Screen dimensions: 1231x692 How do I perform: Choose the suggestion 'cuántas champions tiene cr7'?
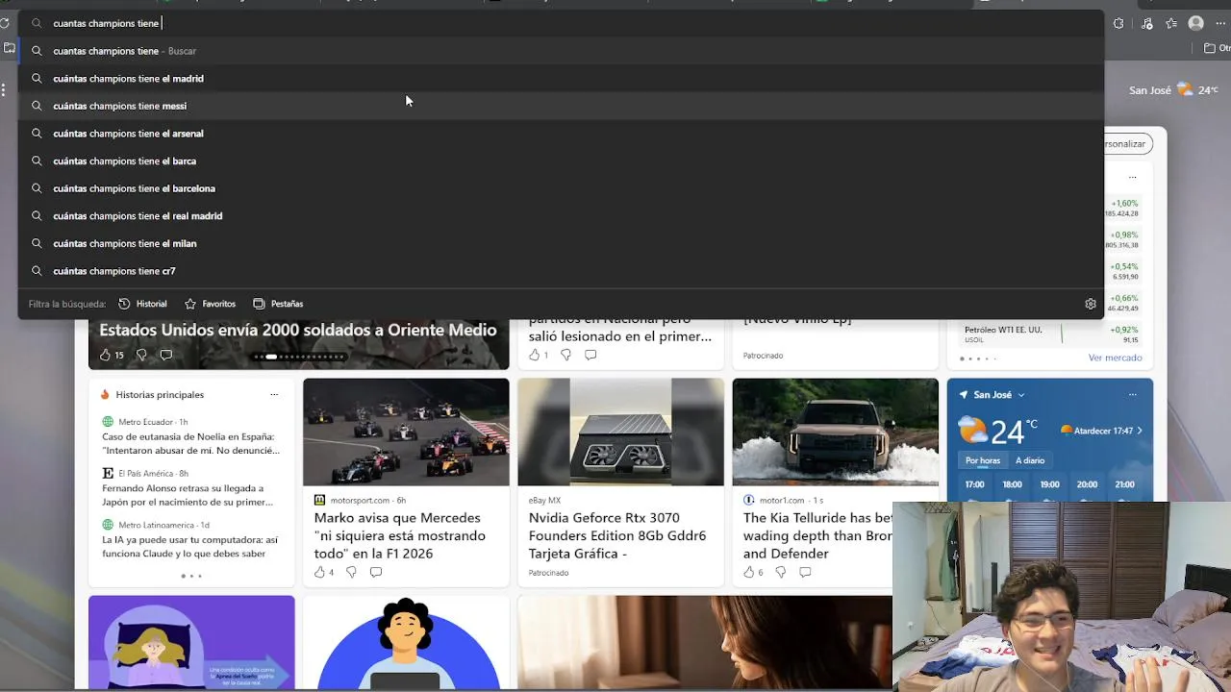point(561,271)
